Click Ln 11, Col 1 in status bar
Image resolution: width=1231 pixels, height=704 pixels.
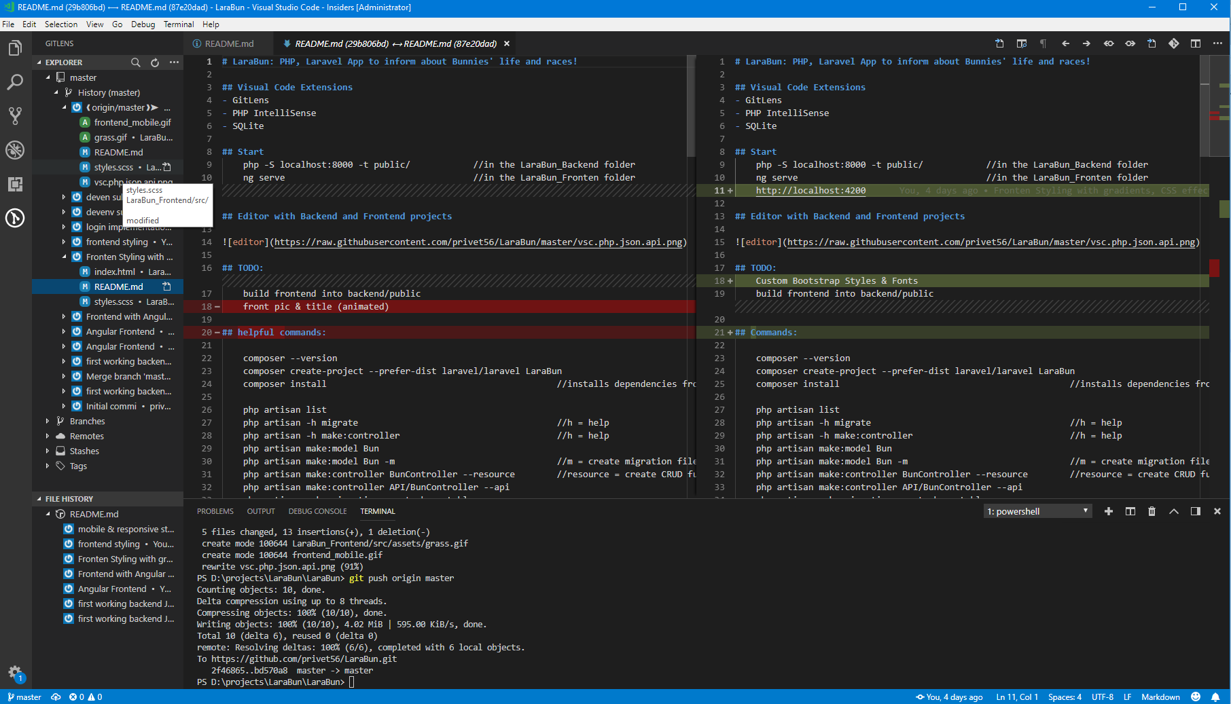[x=1017, y=697]
